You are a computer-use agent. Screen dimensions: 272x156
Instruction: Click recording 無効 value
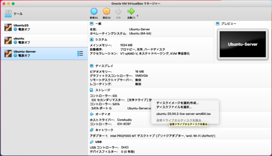pos(138,84)
